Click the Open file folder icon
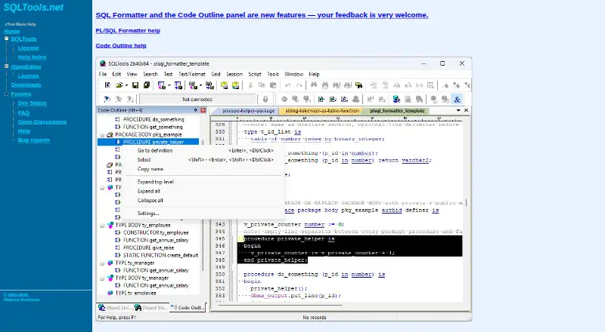The image size is (605, 332). (119, 85)
